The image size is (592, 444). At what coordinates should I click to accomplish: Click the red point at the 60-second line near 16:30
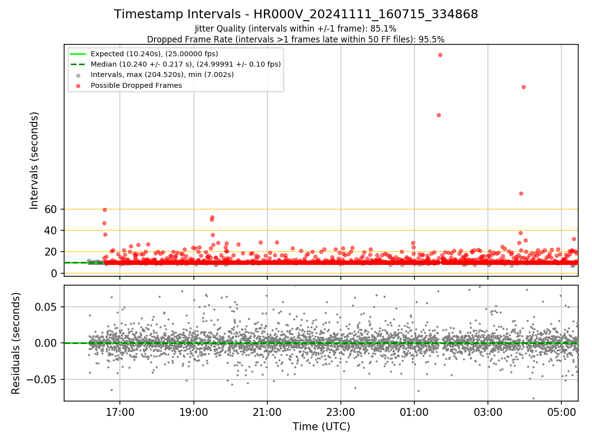point(105,210)
